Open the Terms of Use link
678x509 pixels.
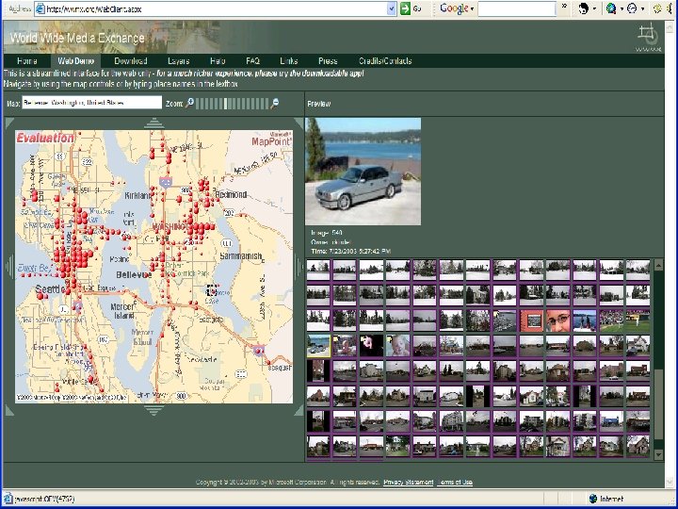point(454,483)
